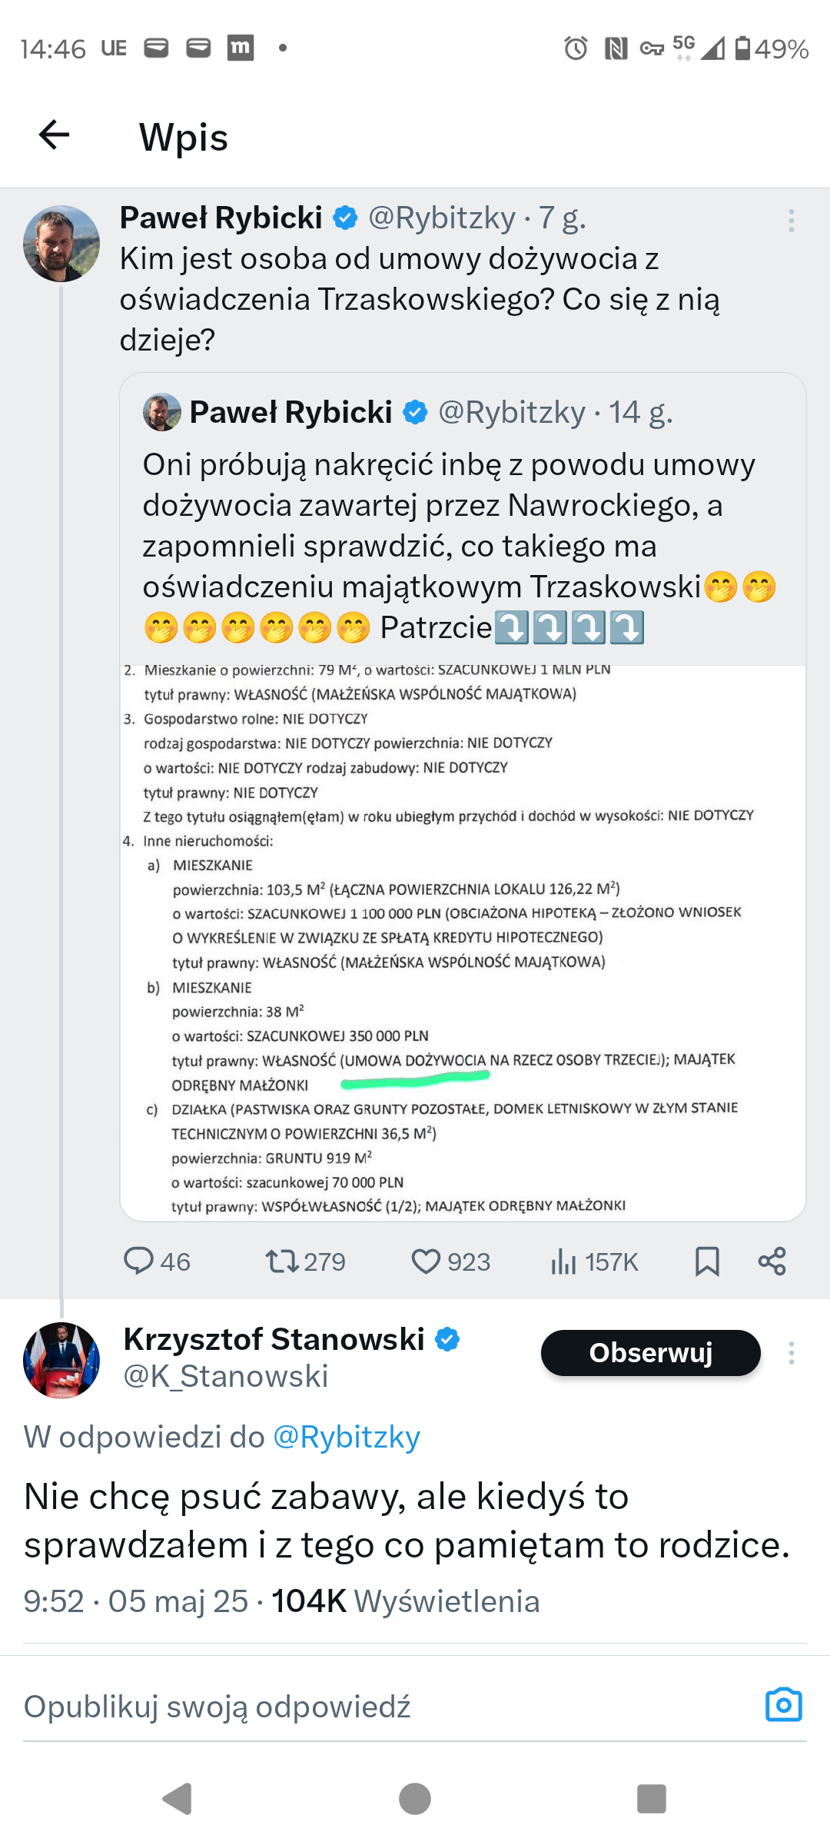Tap the back arrow next to Wpis
Screen dimensions: 830x1845
(54, 135)
